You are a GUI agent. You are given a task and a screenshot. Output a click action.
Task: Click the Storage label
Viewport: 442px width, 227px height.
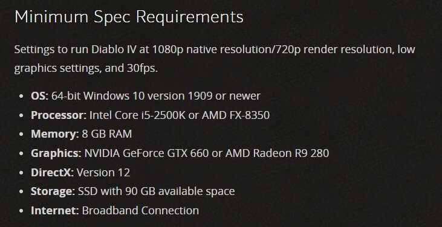(53, 191)
